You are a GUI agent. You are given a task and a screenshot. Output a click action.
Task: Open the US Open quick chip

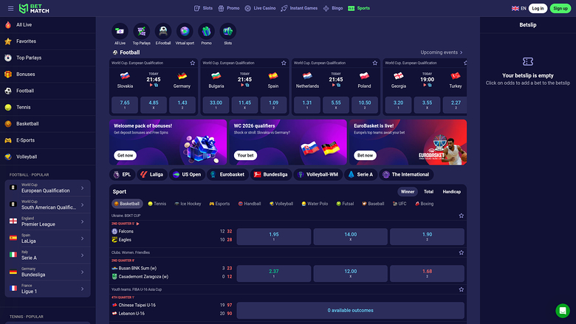pyautogui.click(x=187, y=175)
